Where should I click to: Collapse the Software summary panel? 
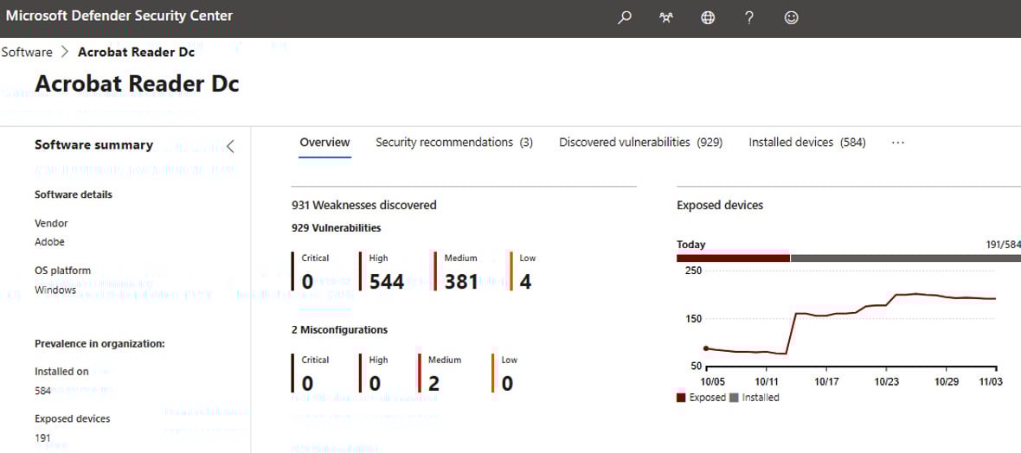(230, 146)
